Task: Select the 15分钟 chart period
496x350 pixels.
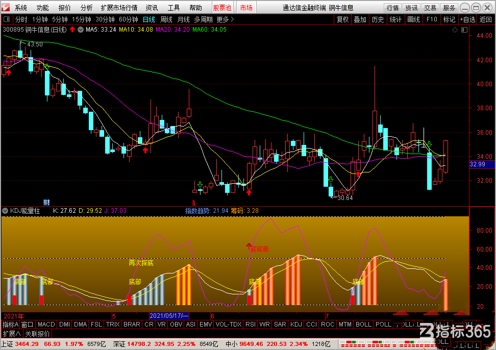Action: pos(82,19)
